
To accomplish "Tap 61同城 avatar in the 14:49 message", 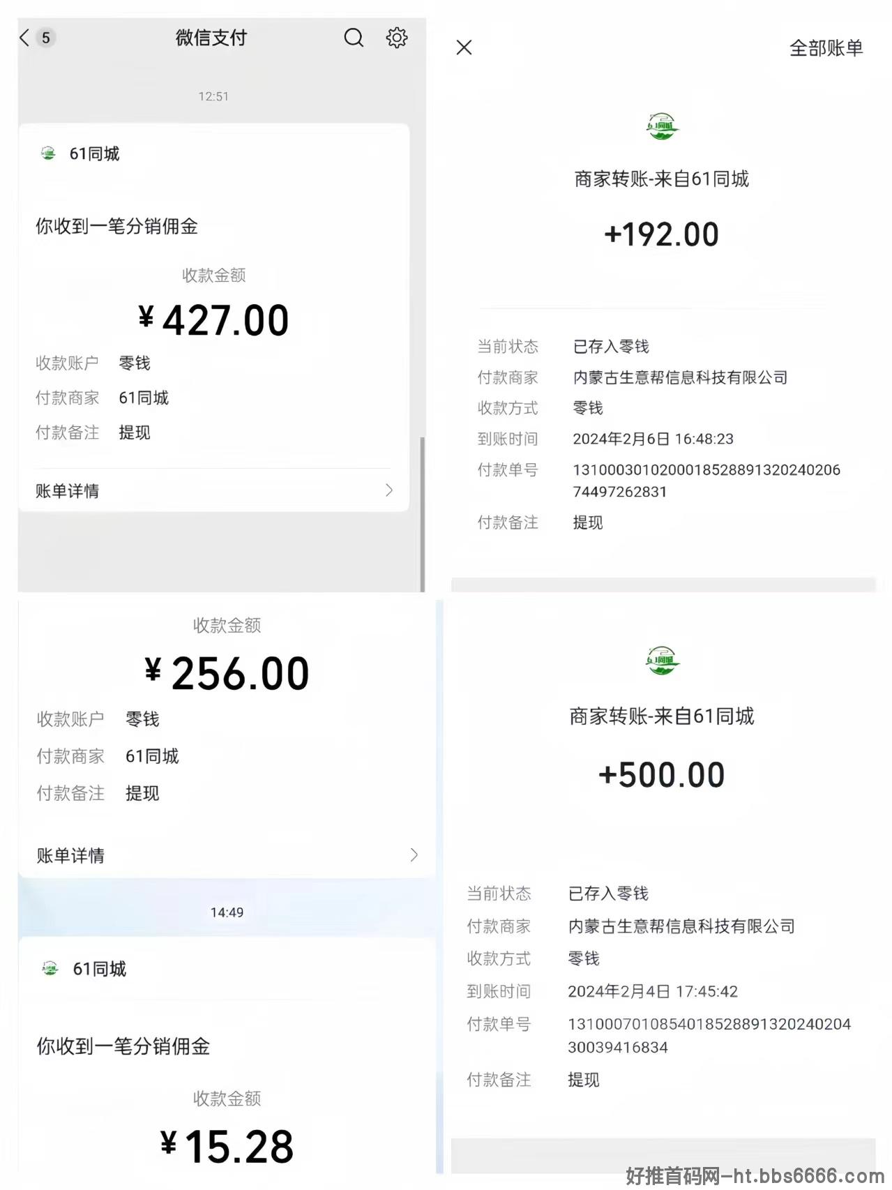I will [50, 968].
